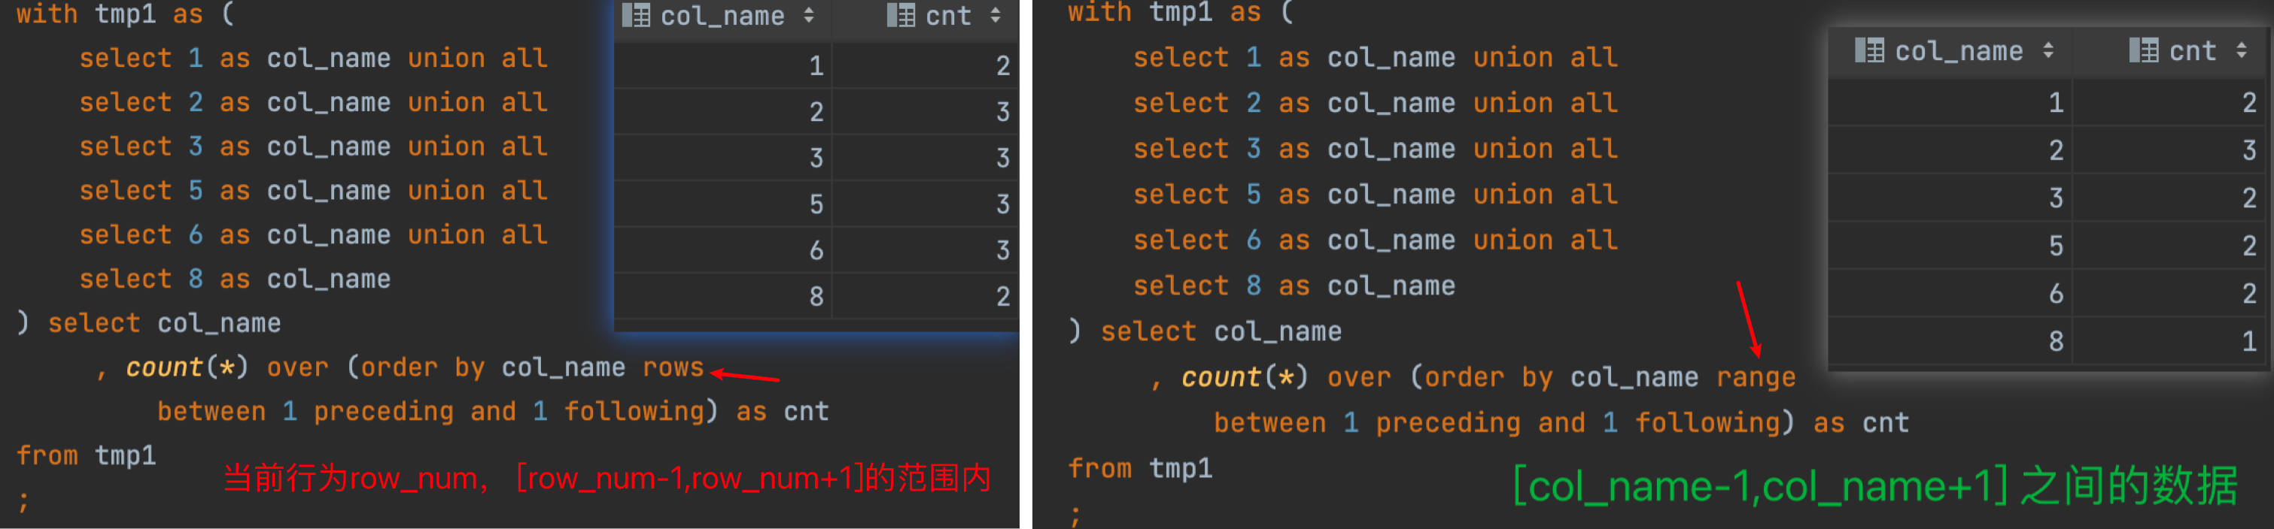This screenshot has height=529, width=2274.
Task: Select the cnt header label in right table
Action: pos(2192,51)
